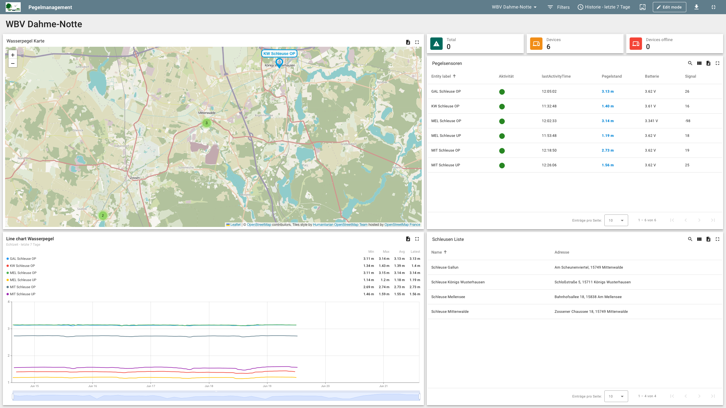Export the Schleusen Liste data
726x408 pixels.
[x=708, y=239]
